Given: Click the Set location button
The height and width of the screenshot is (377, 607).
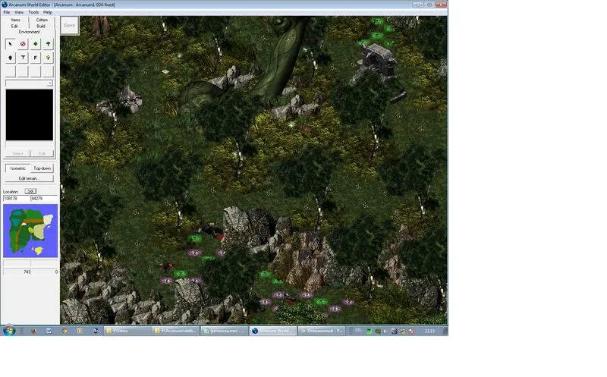Looking at the screenshot, I should click(x=30, y=191).
